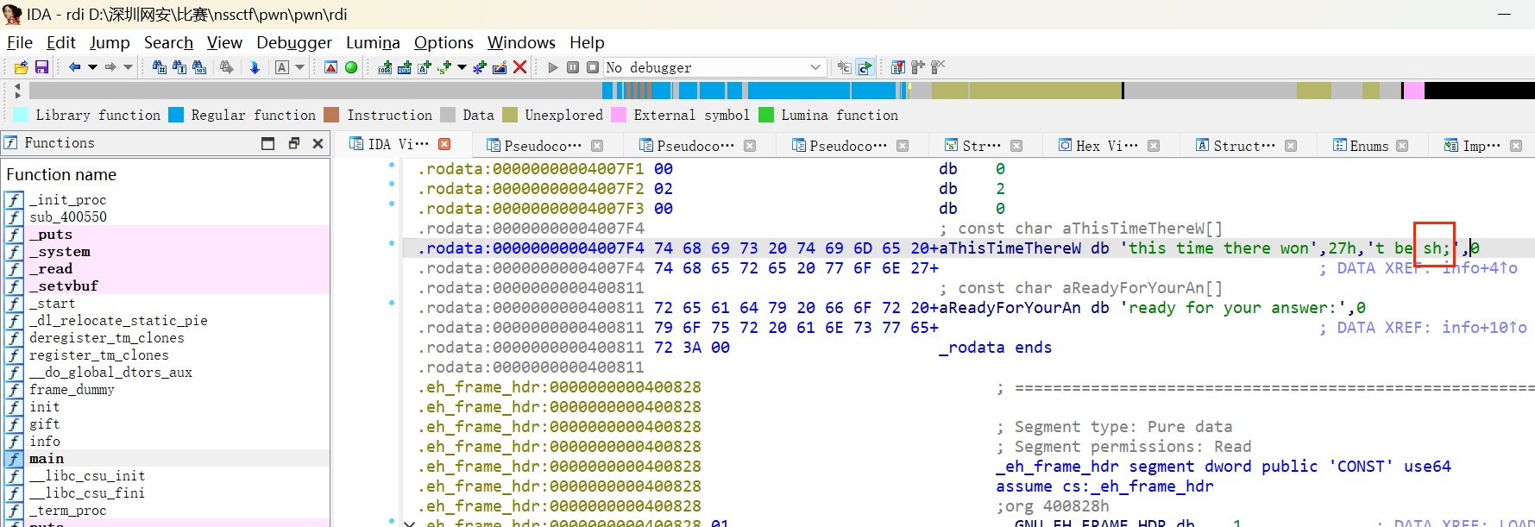The image size is (1535, 527).
Task: Click the function icon beside main
Action: tap(14, 459)
